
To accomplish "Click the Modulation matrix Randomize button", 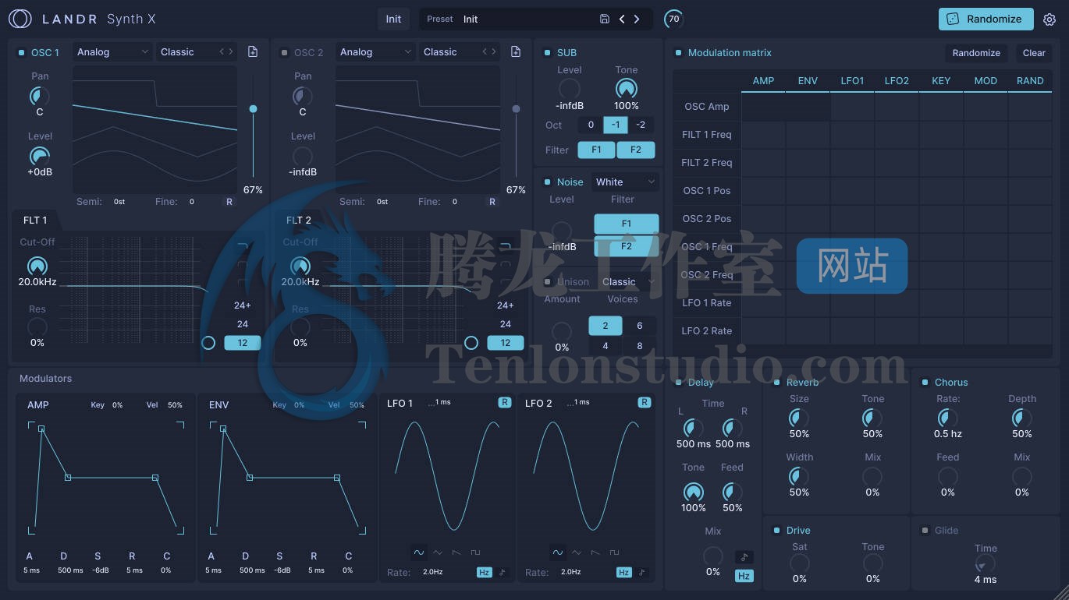I will click(x=976, y=53).
